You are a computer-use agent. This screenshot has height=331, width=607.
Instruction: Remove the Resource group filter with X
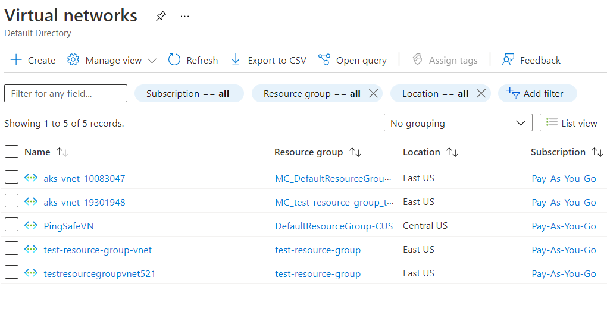tap(373, 93)
